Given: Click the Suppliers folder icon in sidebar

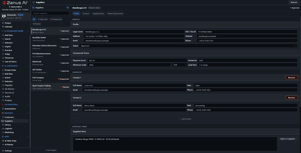Looking at the screenshot, I should [x=3, y=121].
